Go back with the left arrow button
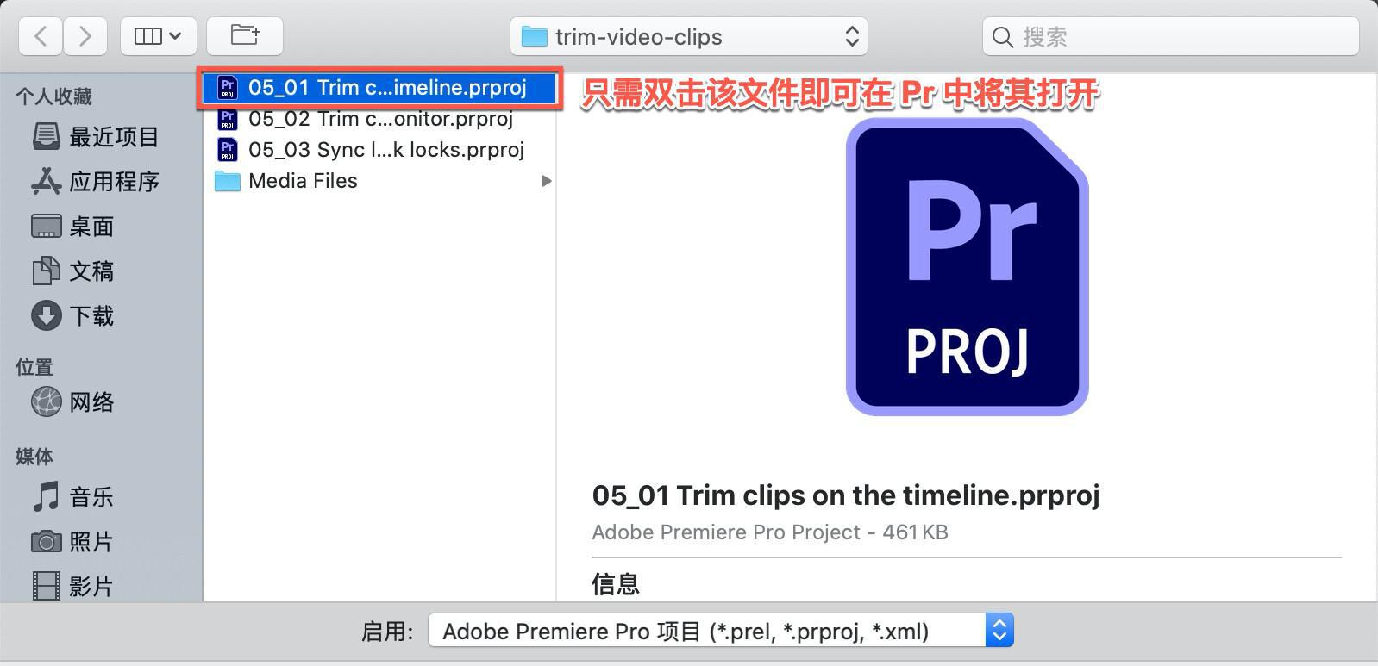Image resolution: width=1378 pixels, height=666 pixels. point(41,36)
